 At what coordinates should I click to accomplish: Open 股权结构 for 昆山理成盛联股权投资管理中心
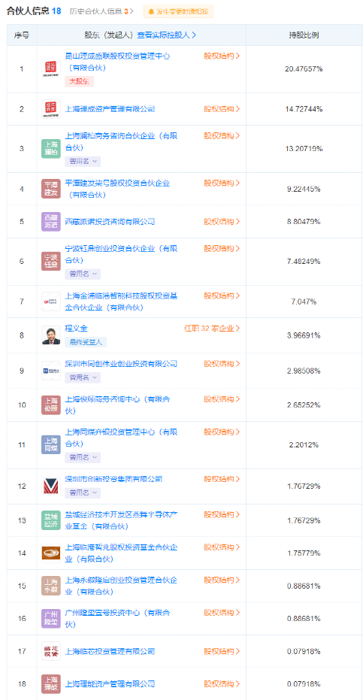pos(222,56)
